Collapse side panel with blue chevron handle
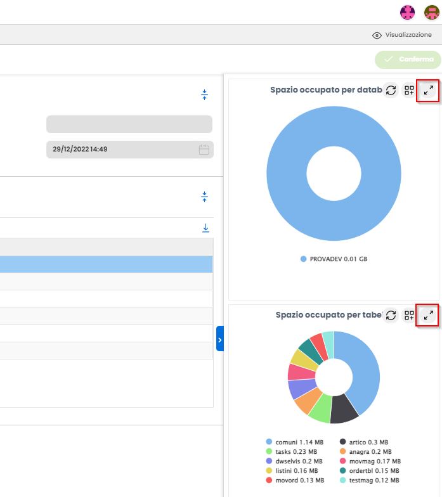The width and height of the screenshot is (442, 497). click(219, 339)
